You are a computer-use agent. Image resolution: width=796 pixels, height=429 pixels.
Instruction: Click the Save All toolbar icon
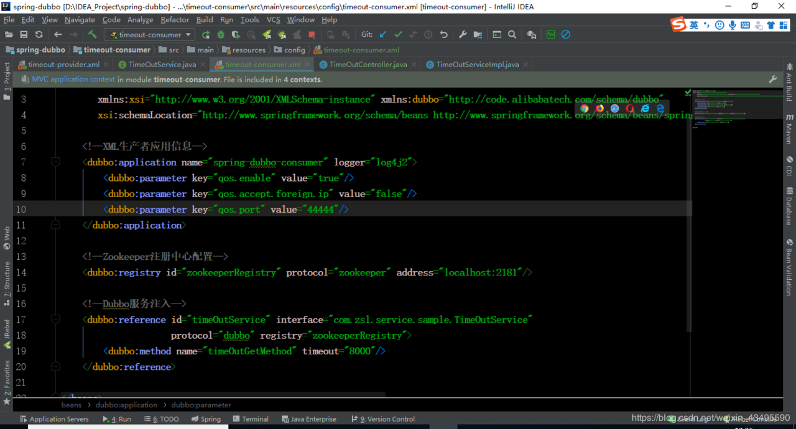click(24, 35)
